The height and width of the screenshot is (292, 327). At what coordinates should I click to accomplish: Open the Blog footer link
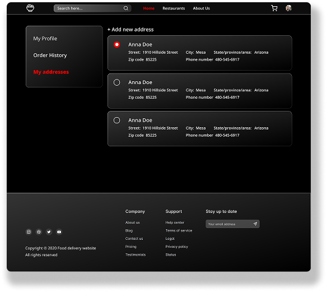click(x=129, y=231)
